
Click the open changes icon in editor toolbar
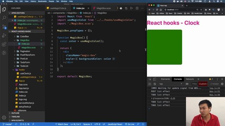click(x=126, y=8)
